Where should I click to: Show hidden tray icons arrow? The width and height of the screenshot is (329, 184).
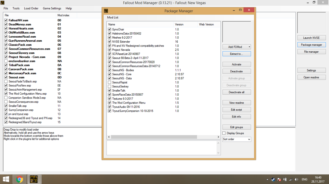point(267,179)
